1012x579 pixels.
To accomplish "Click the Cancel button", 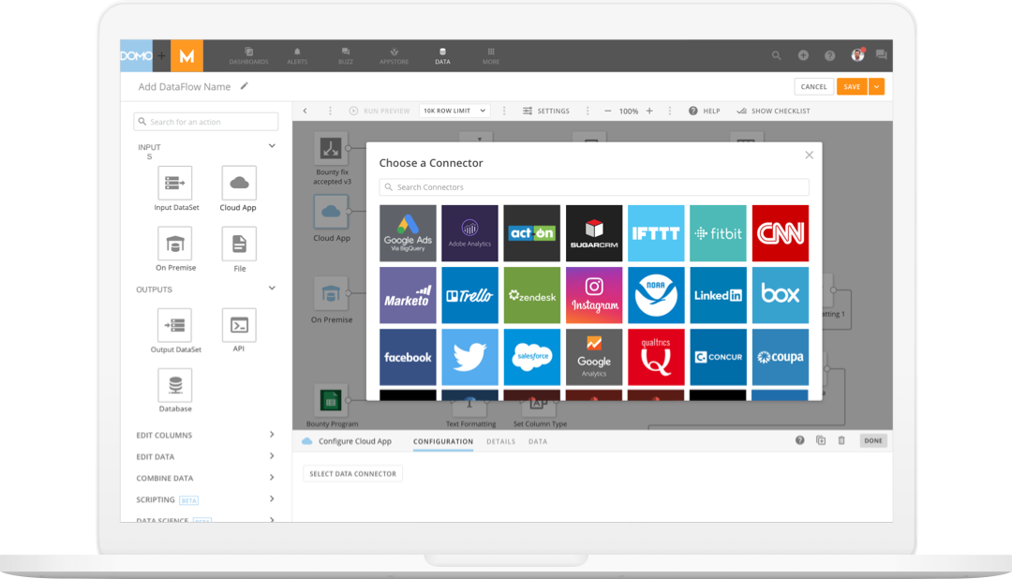I will pyautogui.click(x=813, y=86).
